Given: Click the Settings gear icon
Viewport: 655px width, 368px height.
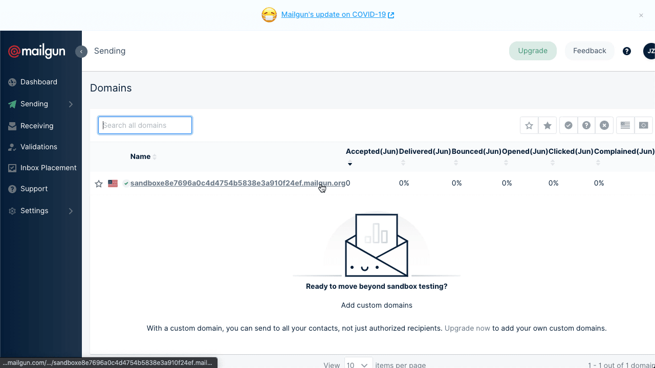Looking at the screenshot, I should [x=12, y=211].
